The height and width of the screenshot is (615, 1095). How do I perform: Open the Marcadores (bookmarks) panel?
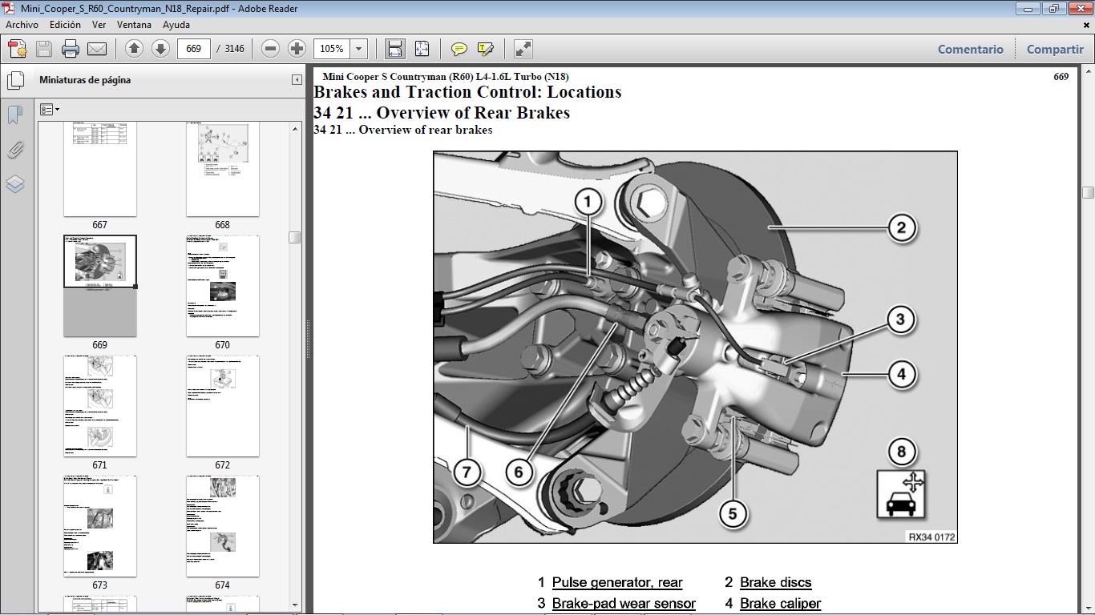pyautogui.click(x=14, y=115)
